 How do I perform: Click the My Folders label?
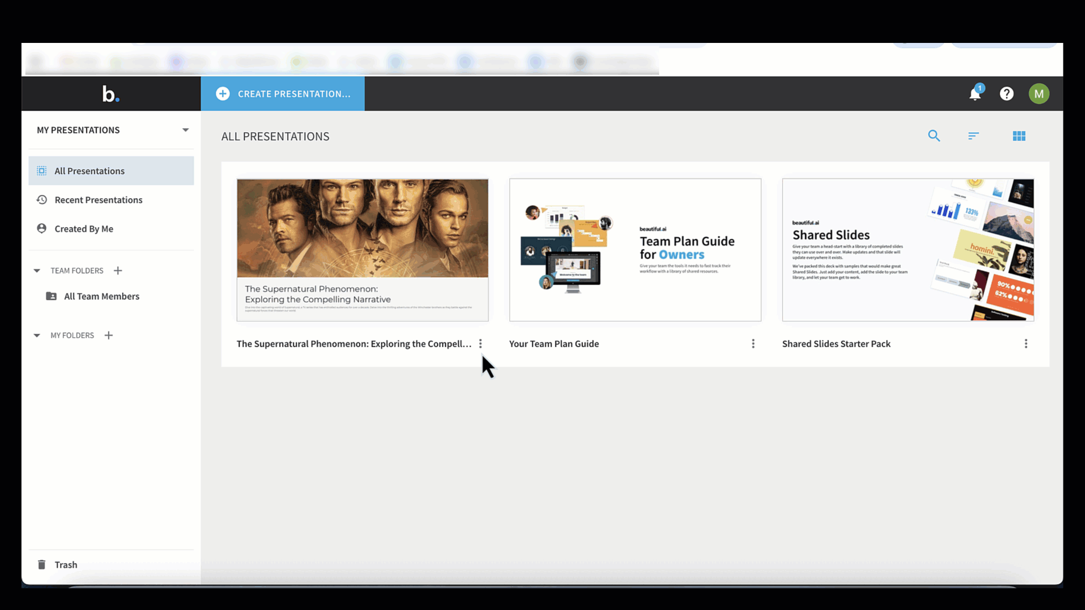coord(72,335)
